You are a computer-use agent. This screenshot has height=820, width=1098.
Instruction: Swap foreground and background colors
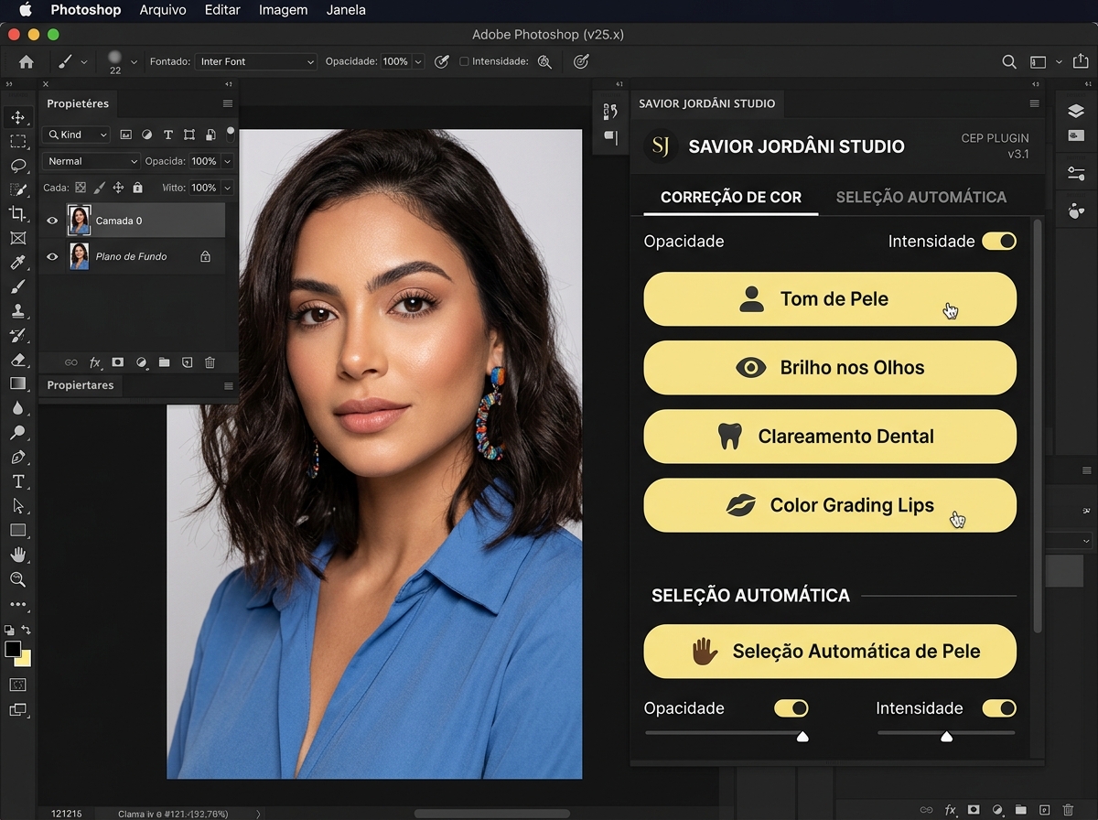coord(26,630)
